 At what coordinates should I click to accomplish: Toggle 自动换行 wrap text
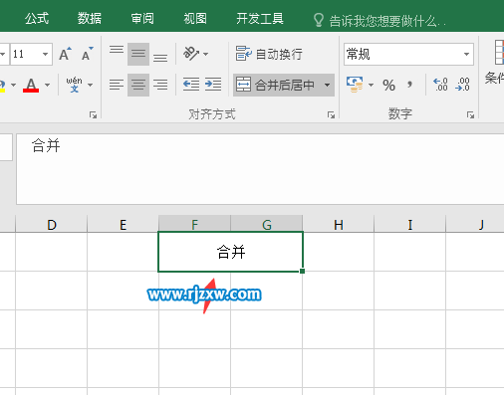coord(269,54)
